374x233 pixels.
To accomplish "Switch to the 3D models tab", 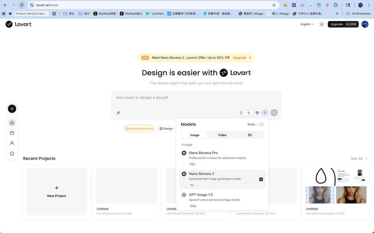I will [x=250, y=135].
